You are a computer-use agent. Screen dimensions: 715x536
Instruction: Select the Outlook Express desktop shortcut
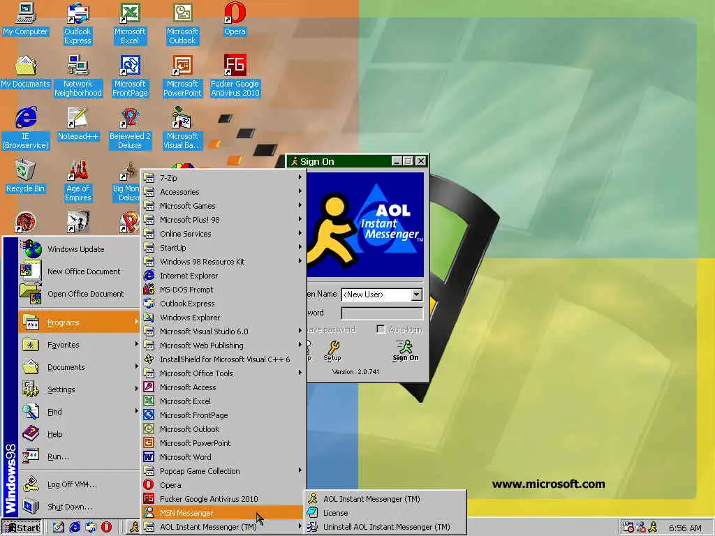(x=78, y=24)
